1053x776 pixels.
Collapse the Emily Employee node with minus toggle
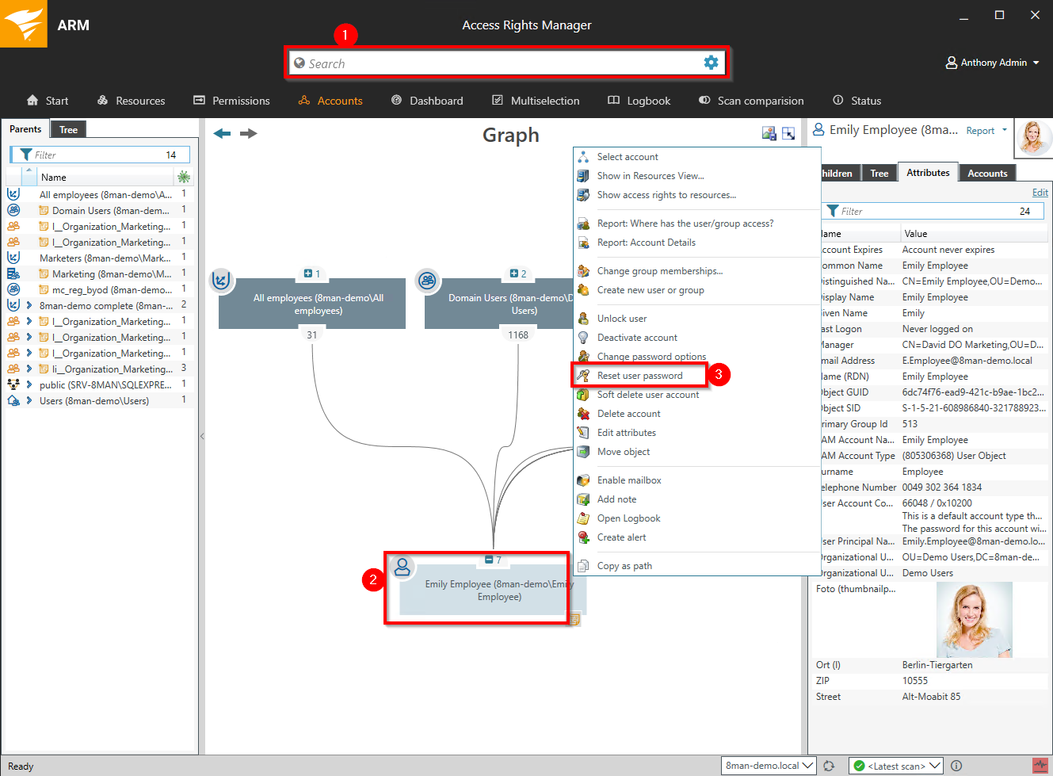pyautogui.click(x=489, y=560)
